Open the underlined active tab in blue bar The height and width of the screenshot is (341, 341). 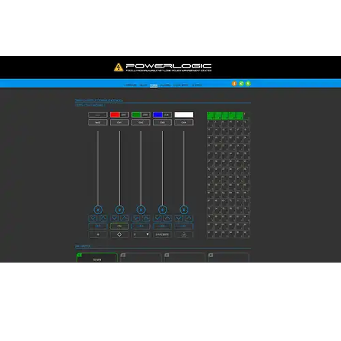(x=153, y=85)
